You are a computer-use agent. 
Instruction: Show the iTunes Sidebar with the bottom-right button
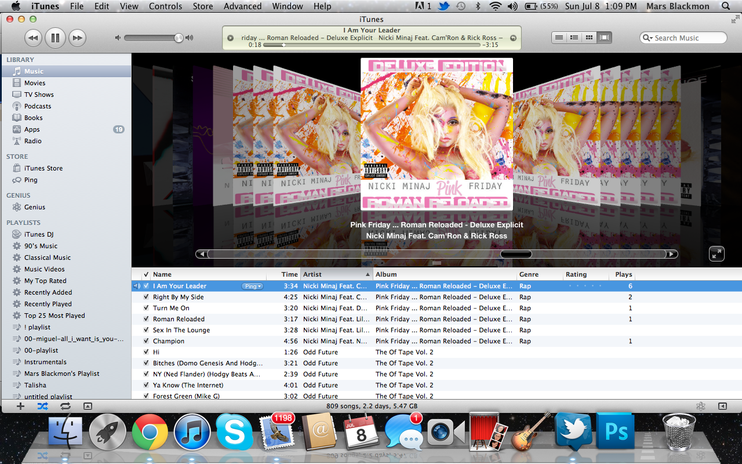coord(722,406)
